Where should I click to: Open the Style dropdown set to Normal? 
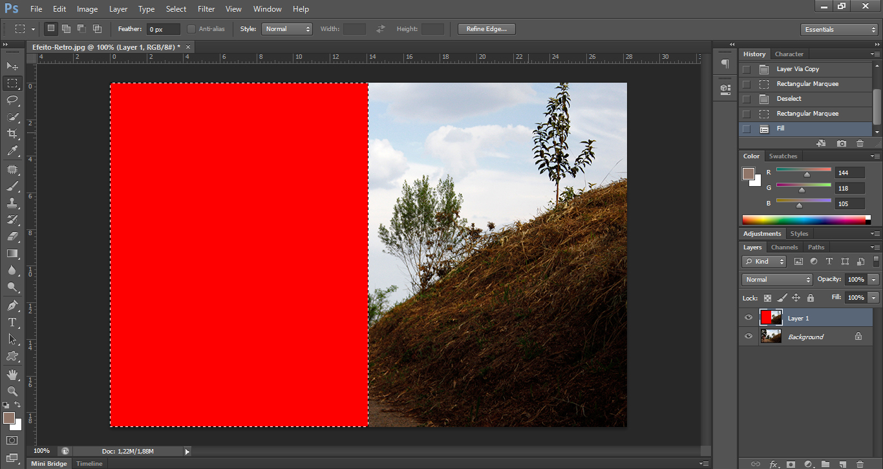coord(287,29)
